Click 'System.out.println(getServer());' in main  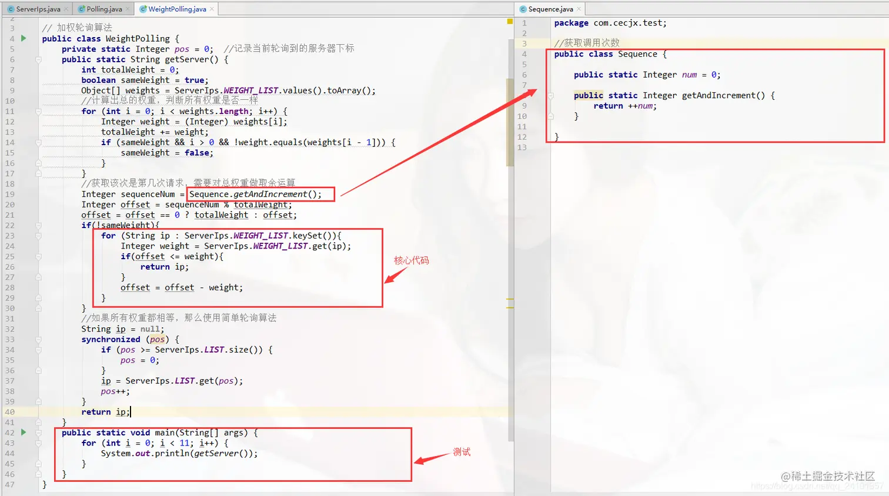(179, 453)
